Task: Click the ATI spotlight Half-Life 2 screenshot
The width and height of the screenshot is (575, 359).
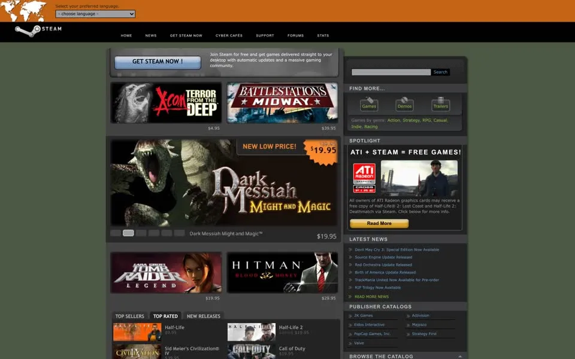Action: [419, 178]
